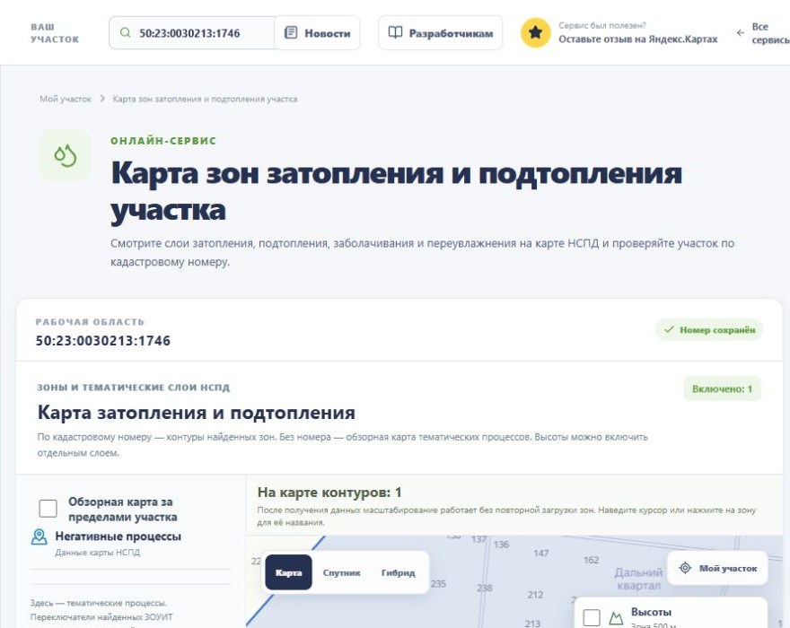Click the Мой участок map button
The width and height of the screenshot is (790, 628).
[717, 568]
